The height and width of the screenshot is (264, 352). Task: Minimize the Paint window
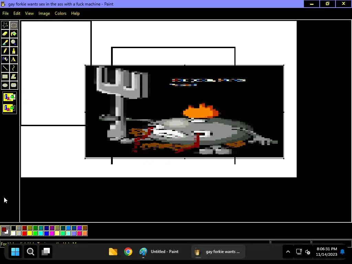[311, 4]
